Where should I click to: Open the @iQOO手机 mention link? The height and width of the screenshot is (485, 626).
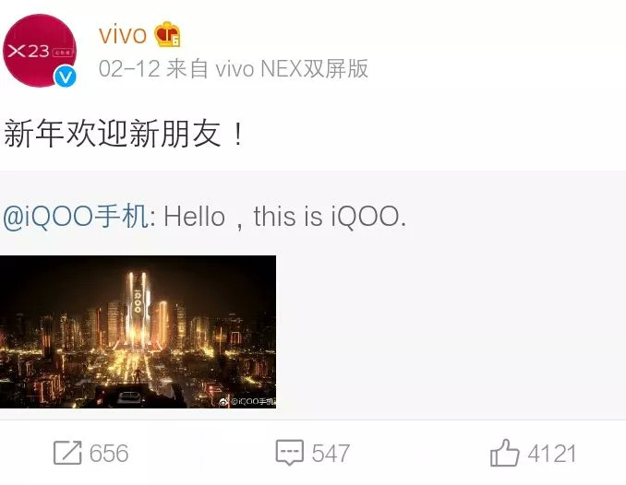[76, 217]
